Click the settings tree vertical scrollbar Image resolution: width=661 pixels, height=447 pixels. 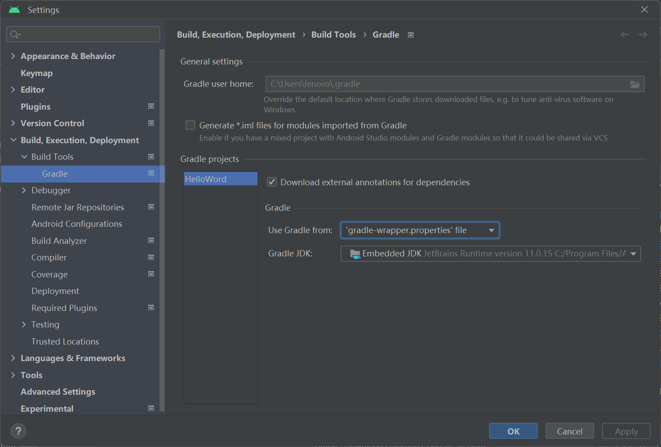pyautogui.click(x=162, y=230)
